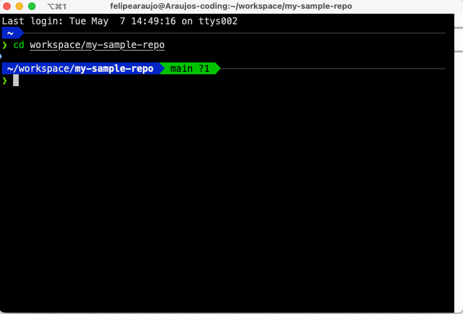Click the green prompt arrow before cd
The height and width of the screenshot is (314, 463).
[x=5, y=46]
